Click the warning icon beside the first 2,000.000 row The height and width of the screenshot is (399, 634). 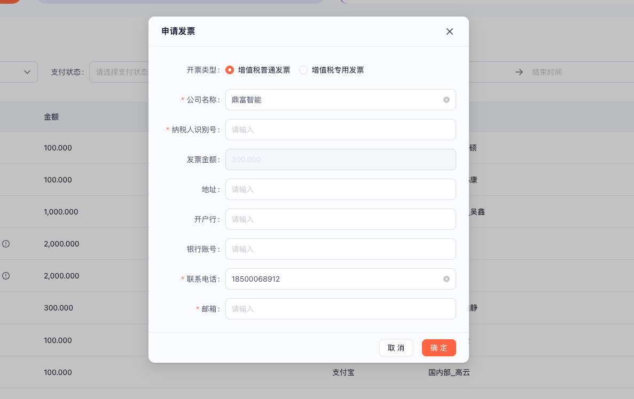[6, 244]
